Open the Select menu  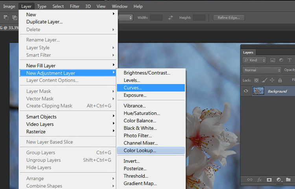coord(58,6)
